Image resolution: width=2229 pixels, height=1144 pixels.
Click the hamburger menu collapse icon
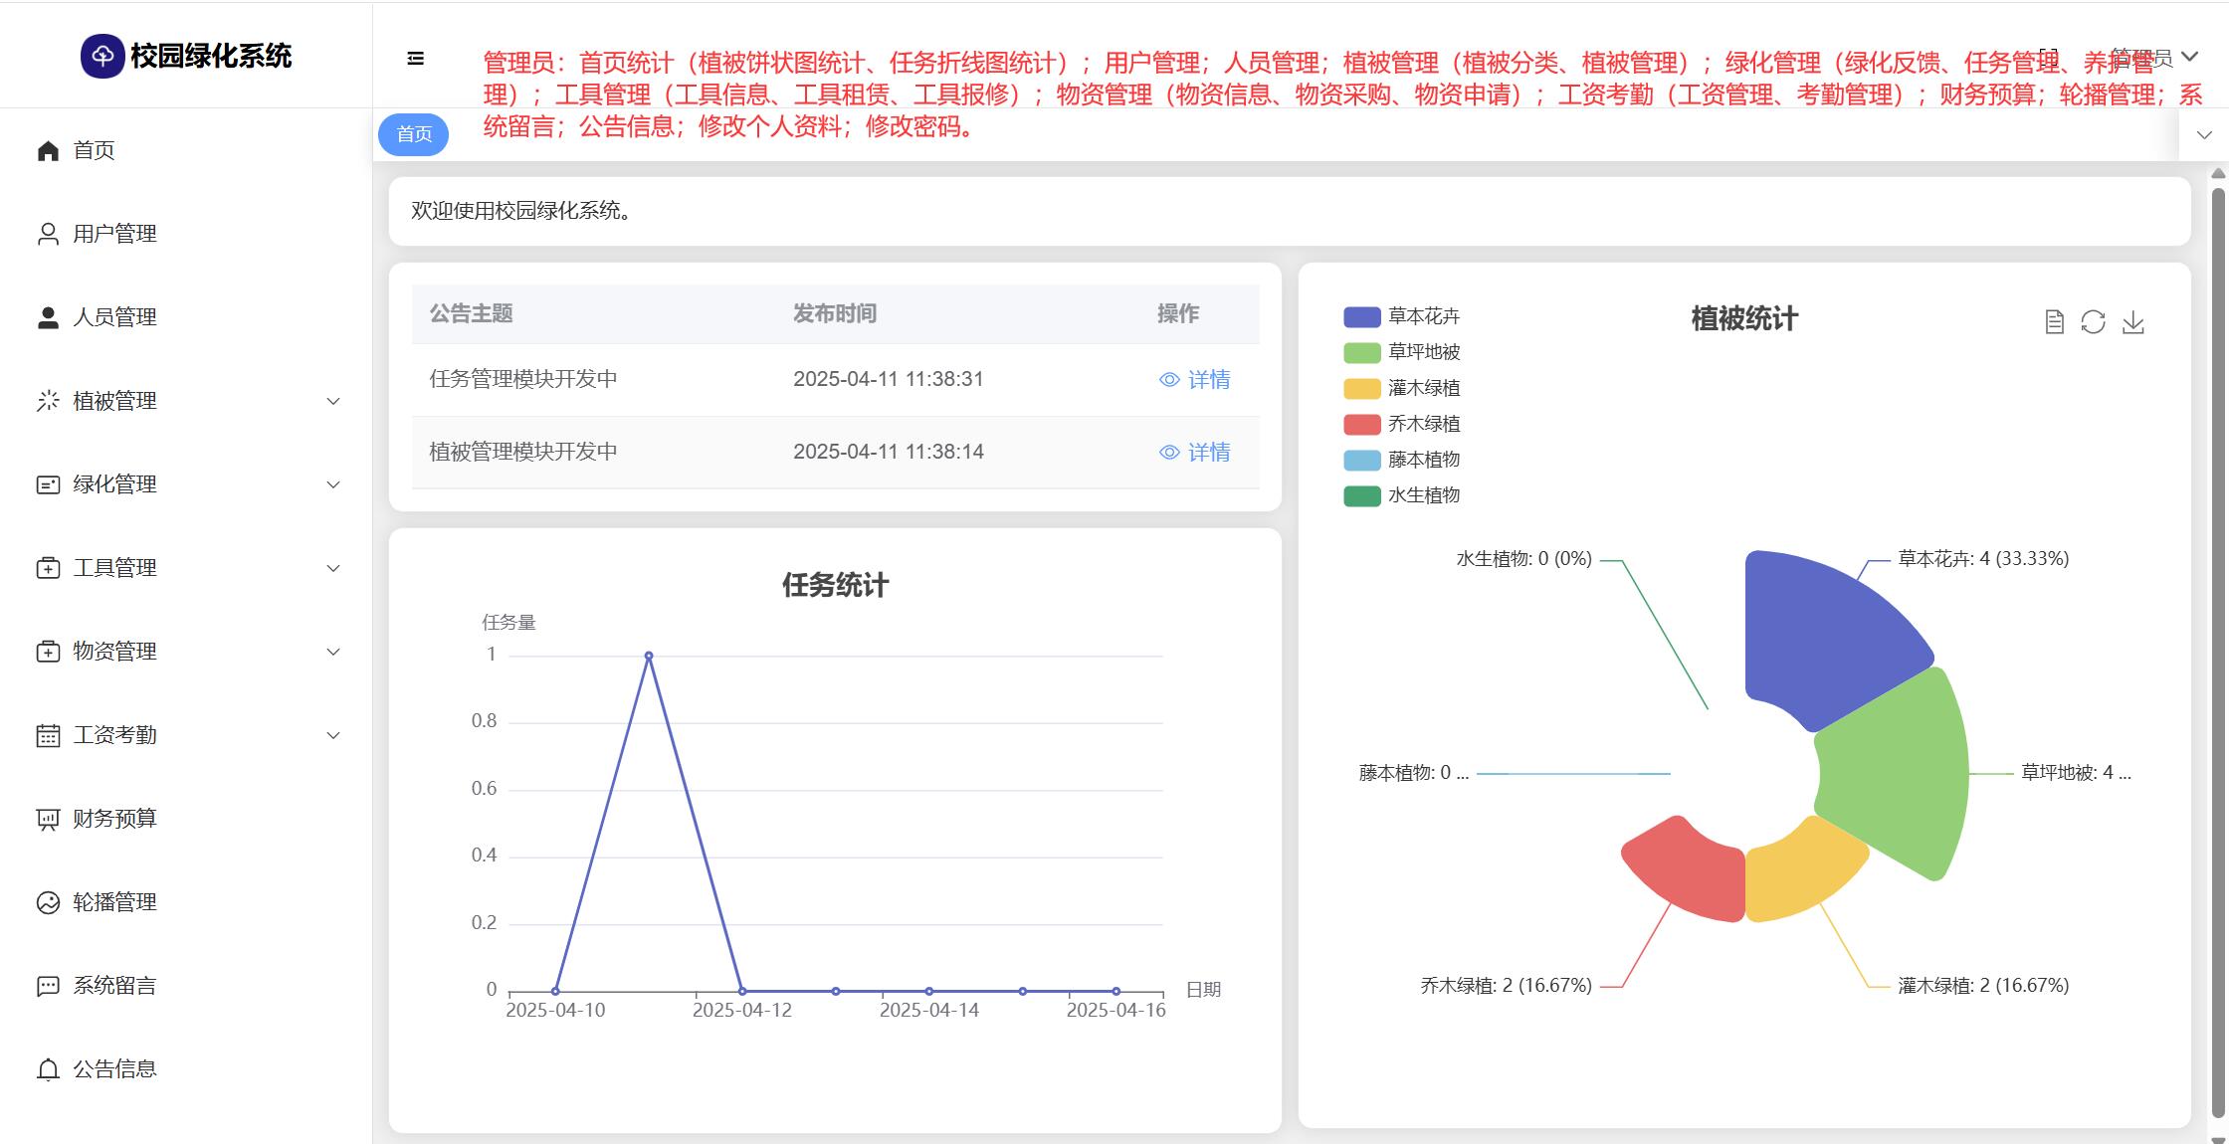coord(416,59)
